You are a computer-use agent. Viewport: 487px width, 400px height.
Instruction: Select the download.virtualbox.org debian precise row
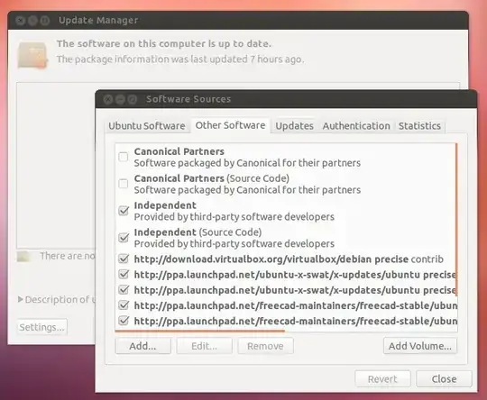289,259
